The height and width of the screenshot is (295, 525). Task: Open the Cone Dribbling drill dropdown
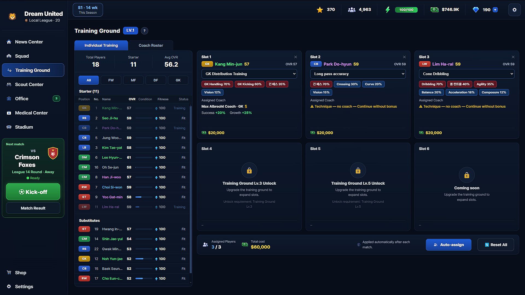coord(466,74)
